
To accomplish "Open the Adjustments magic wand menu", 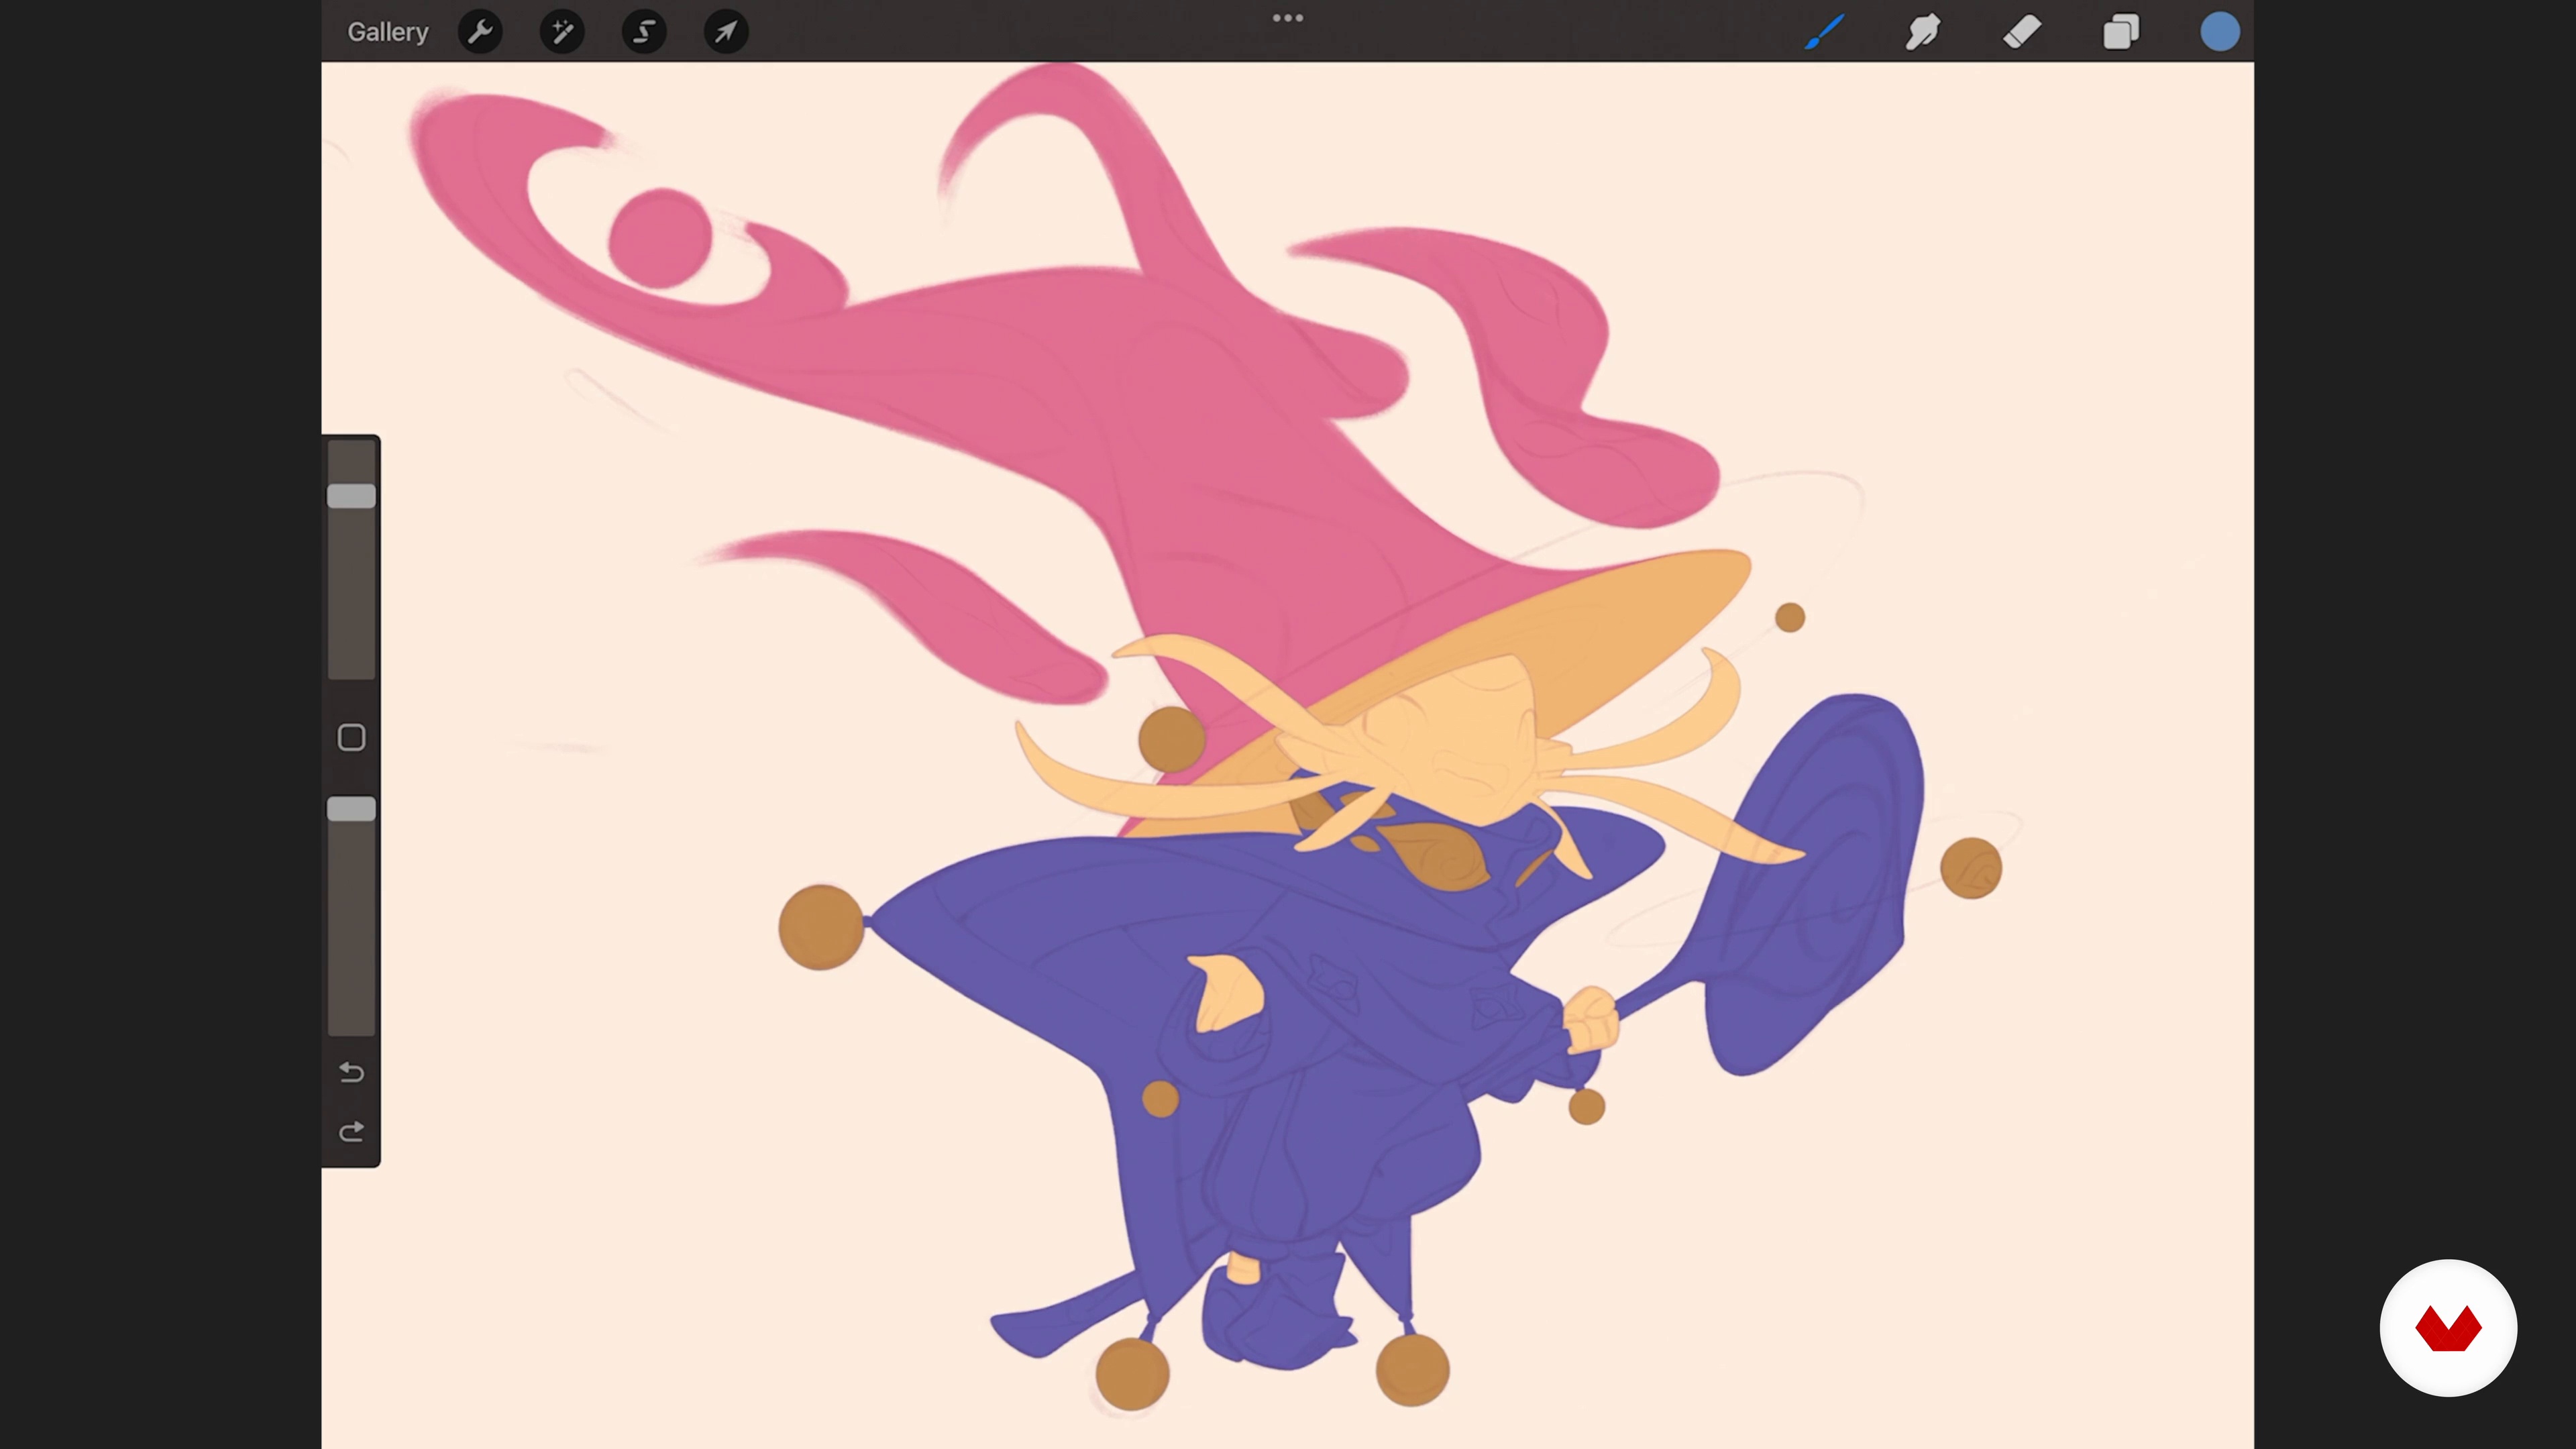I will 562,32.
